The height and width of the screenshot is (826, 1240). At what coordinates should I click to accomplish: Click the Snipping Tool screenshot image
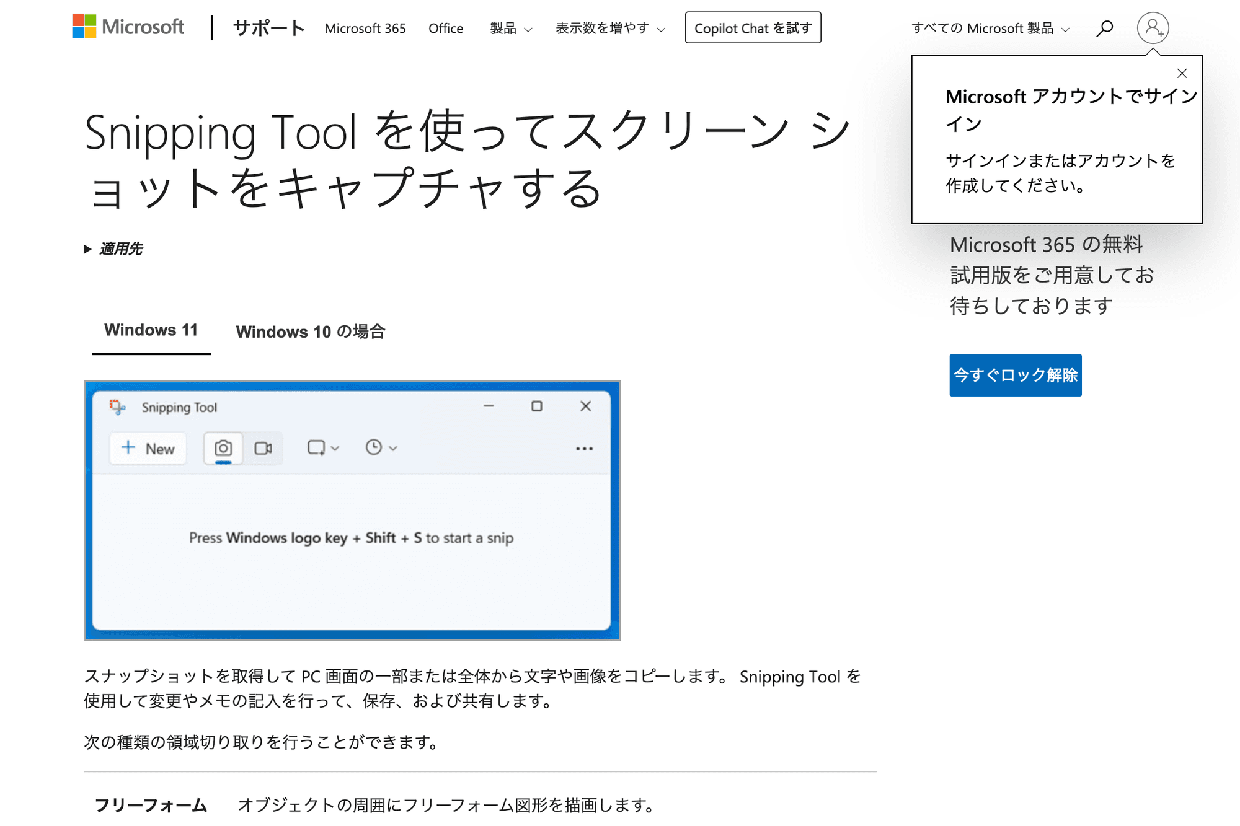[x=352, y=511]
